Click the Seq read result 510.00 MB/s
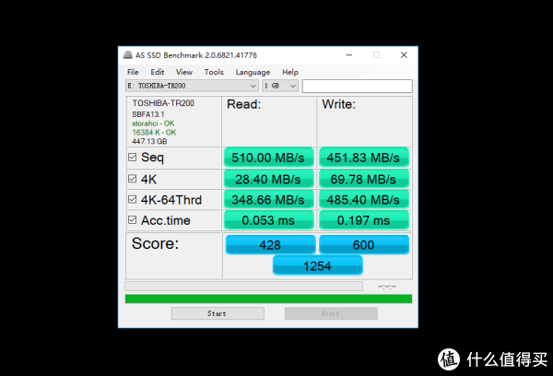Image resolution: width=553 pixels, height=376 pixels. coord(268,158)
